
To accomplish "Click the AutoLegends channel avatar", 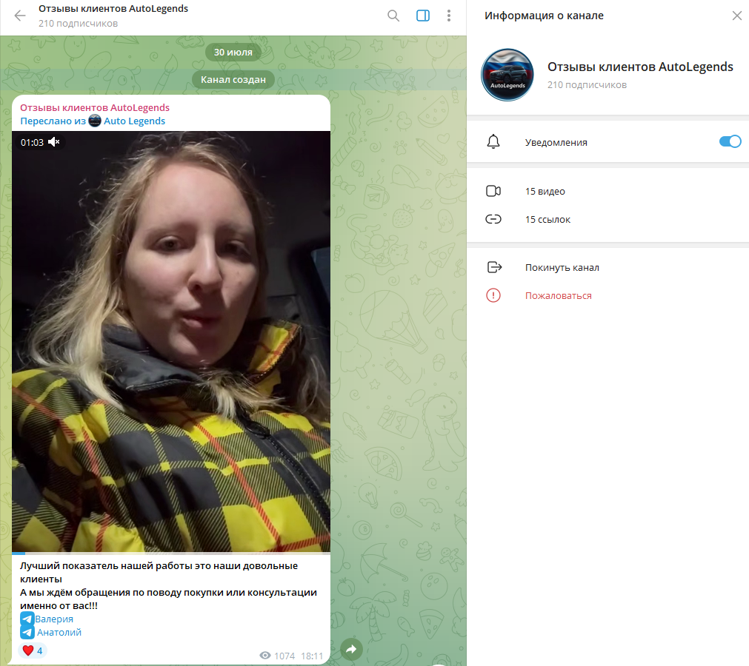I will pos(507,75).
